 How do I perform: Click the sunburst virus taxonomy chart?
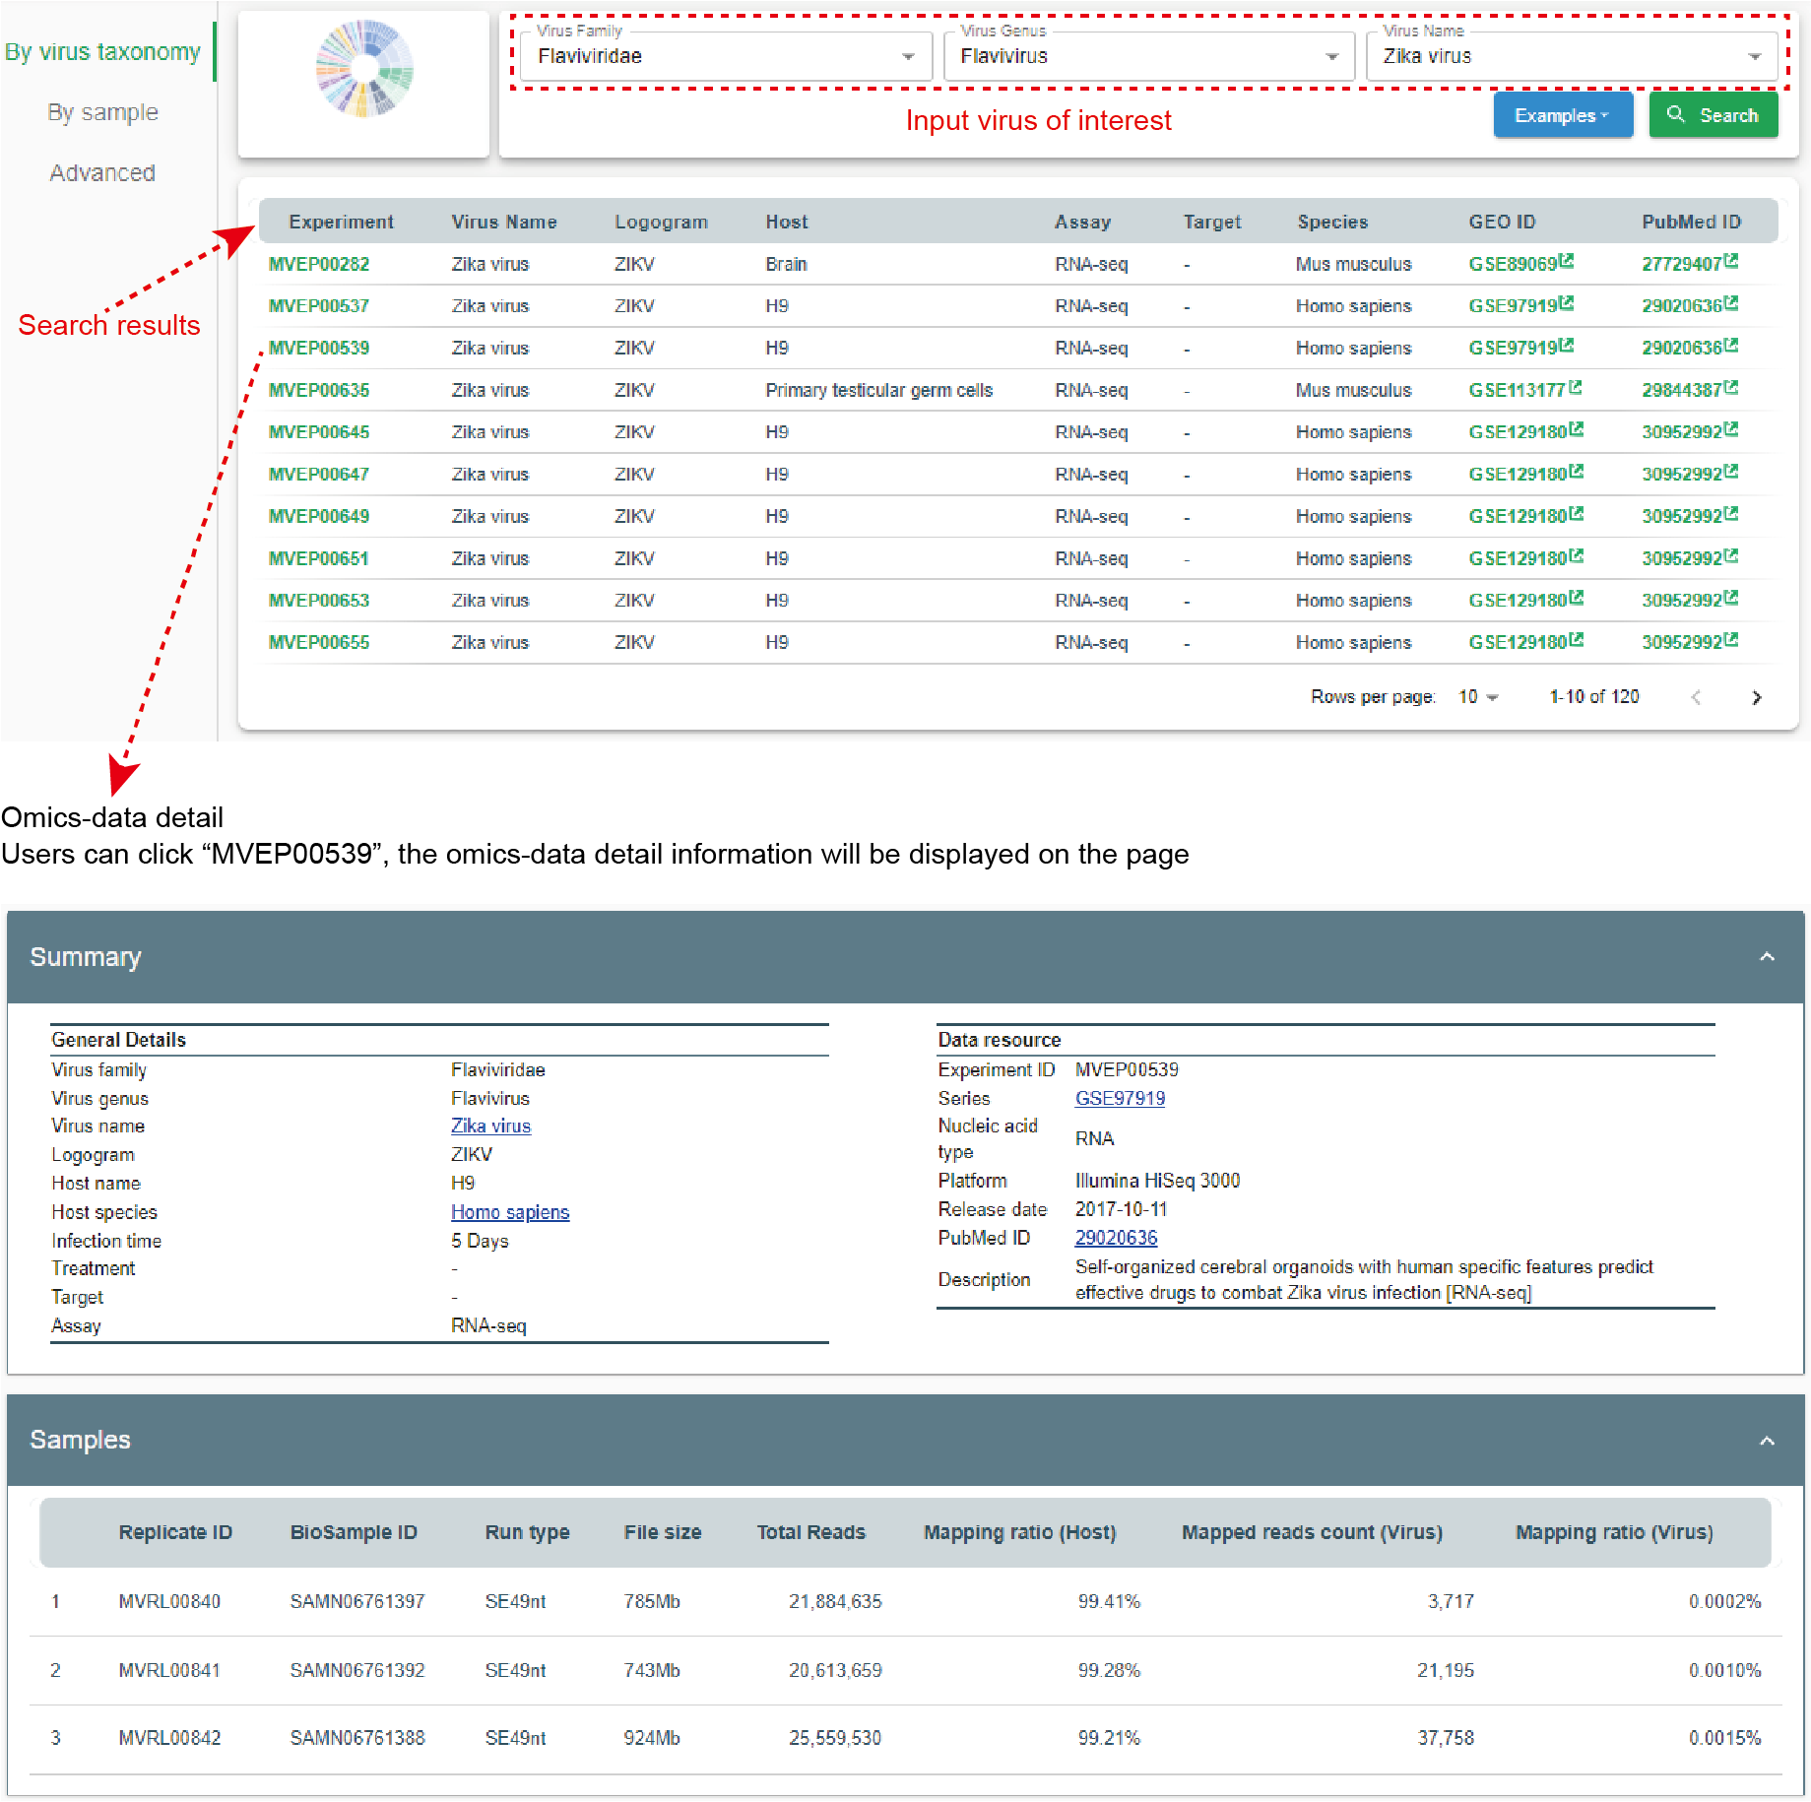click(364, 69)
